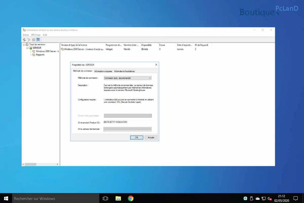Click the Jamais expiration date cell
The width and height of the screenshot is (304, 203).
pyautogui.click(x=180, y=49)
